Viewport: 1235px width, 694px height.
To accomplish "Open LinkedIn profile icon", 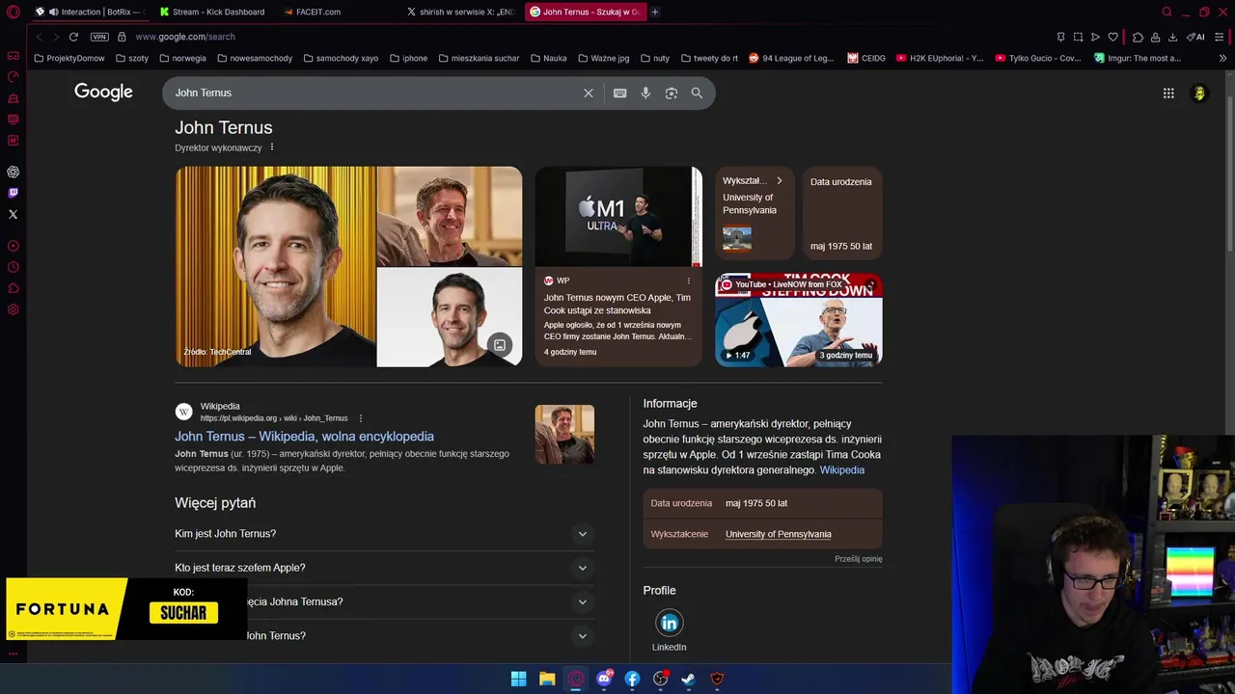I will click(x=669, y=623).
